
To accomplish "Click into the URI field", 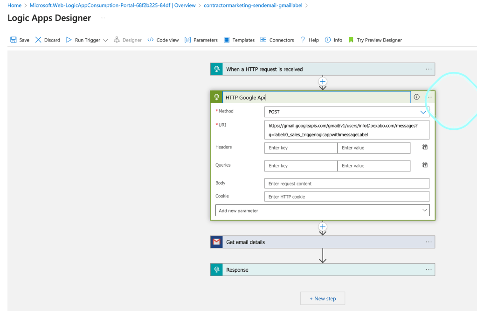I will [347, 130].
